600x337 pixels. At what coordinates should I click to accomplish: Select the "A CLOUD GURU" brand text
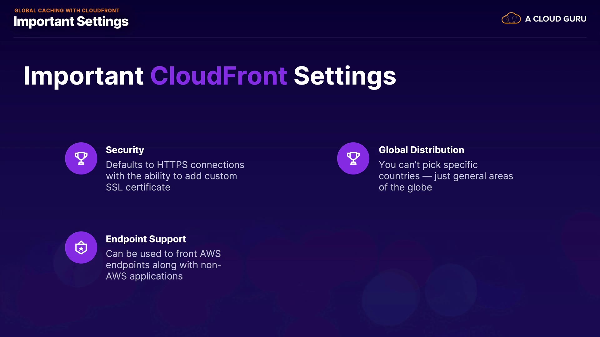click(556, 19)
